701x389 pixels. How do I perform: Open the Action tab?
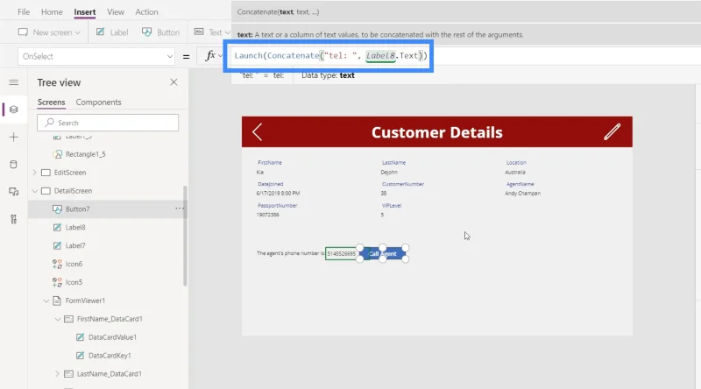(146, 12)
